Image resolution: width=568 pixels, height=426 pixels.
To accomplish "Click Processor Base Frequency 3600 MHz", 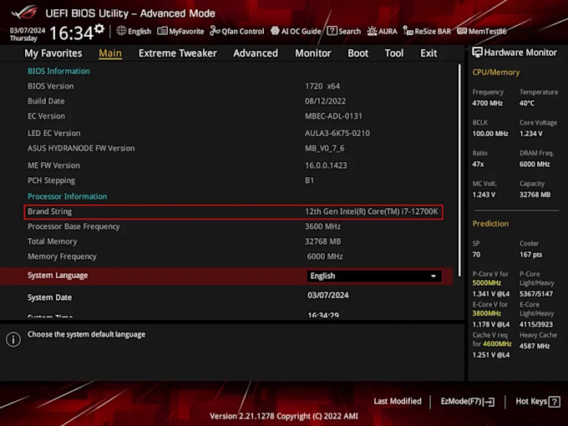I will [x=322, y=226].
